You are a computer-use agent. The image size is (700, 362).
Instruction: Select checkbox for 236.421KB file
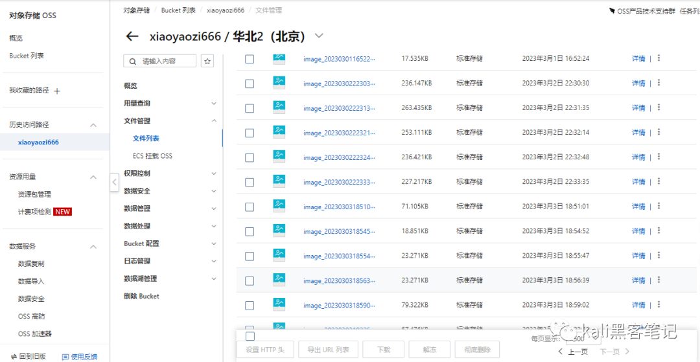[250, 157]
